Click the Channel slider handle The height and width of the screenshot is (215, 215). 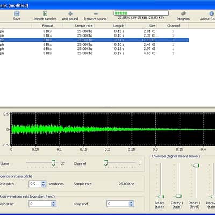pyautogui.click(x=106, y=163)
